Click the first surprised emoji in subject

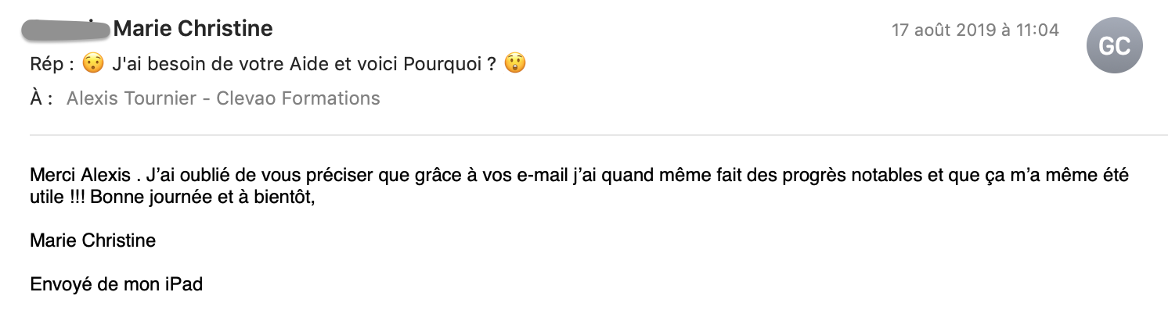coord(92,64)
